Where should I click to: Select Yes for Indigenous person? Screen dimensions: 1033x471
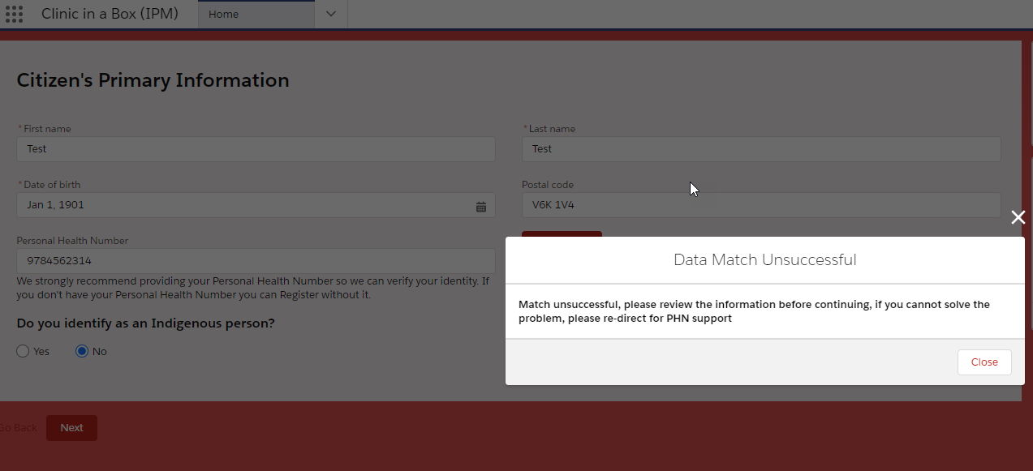[23, 351]
